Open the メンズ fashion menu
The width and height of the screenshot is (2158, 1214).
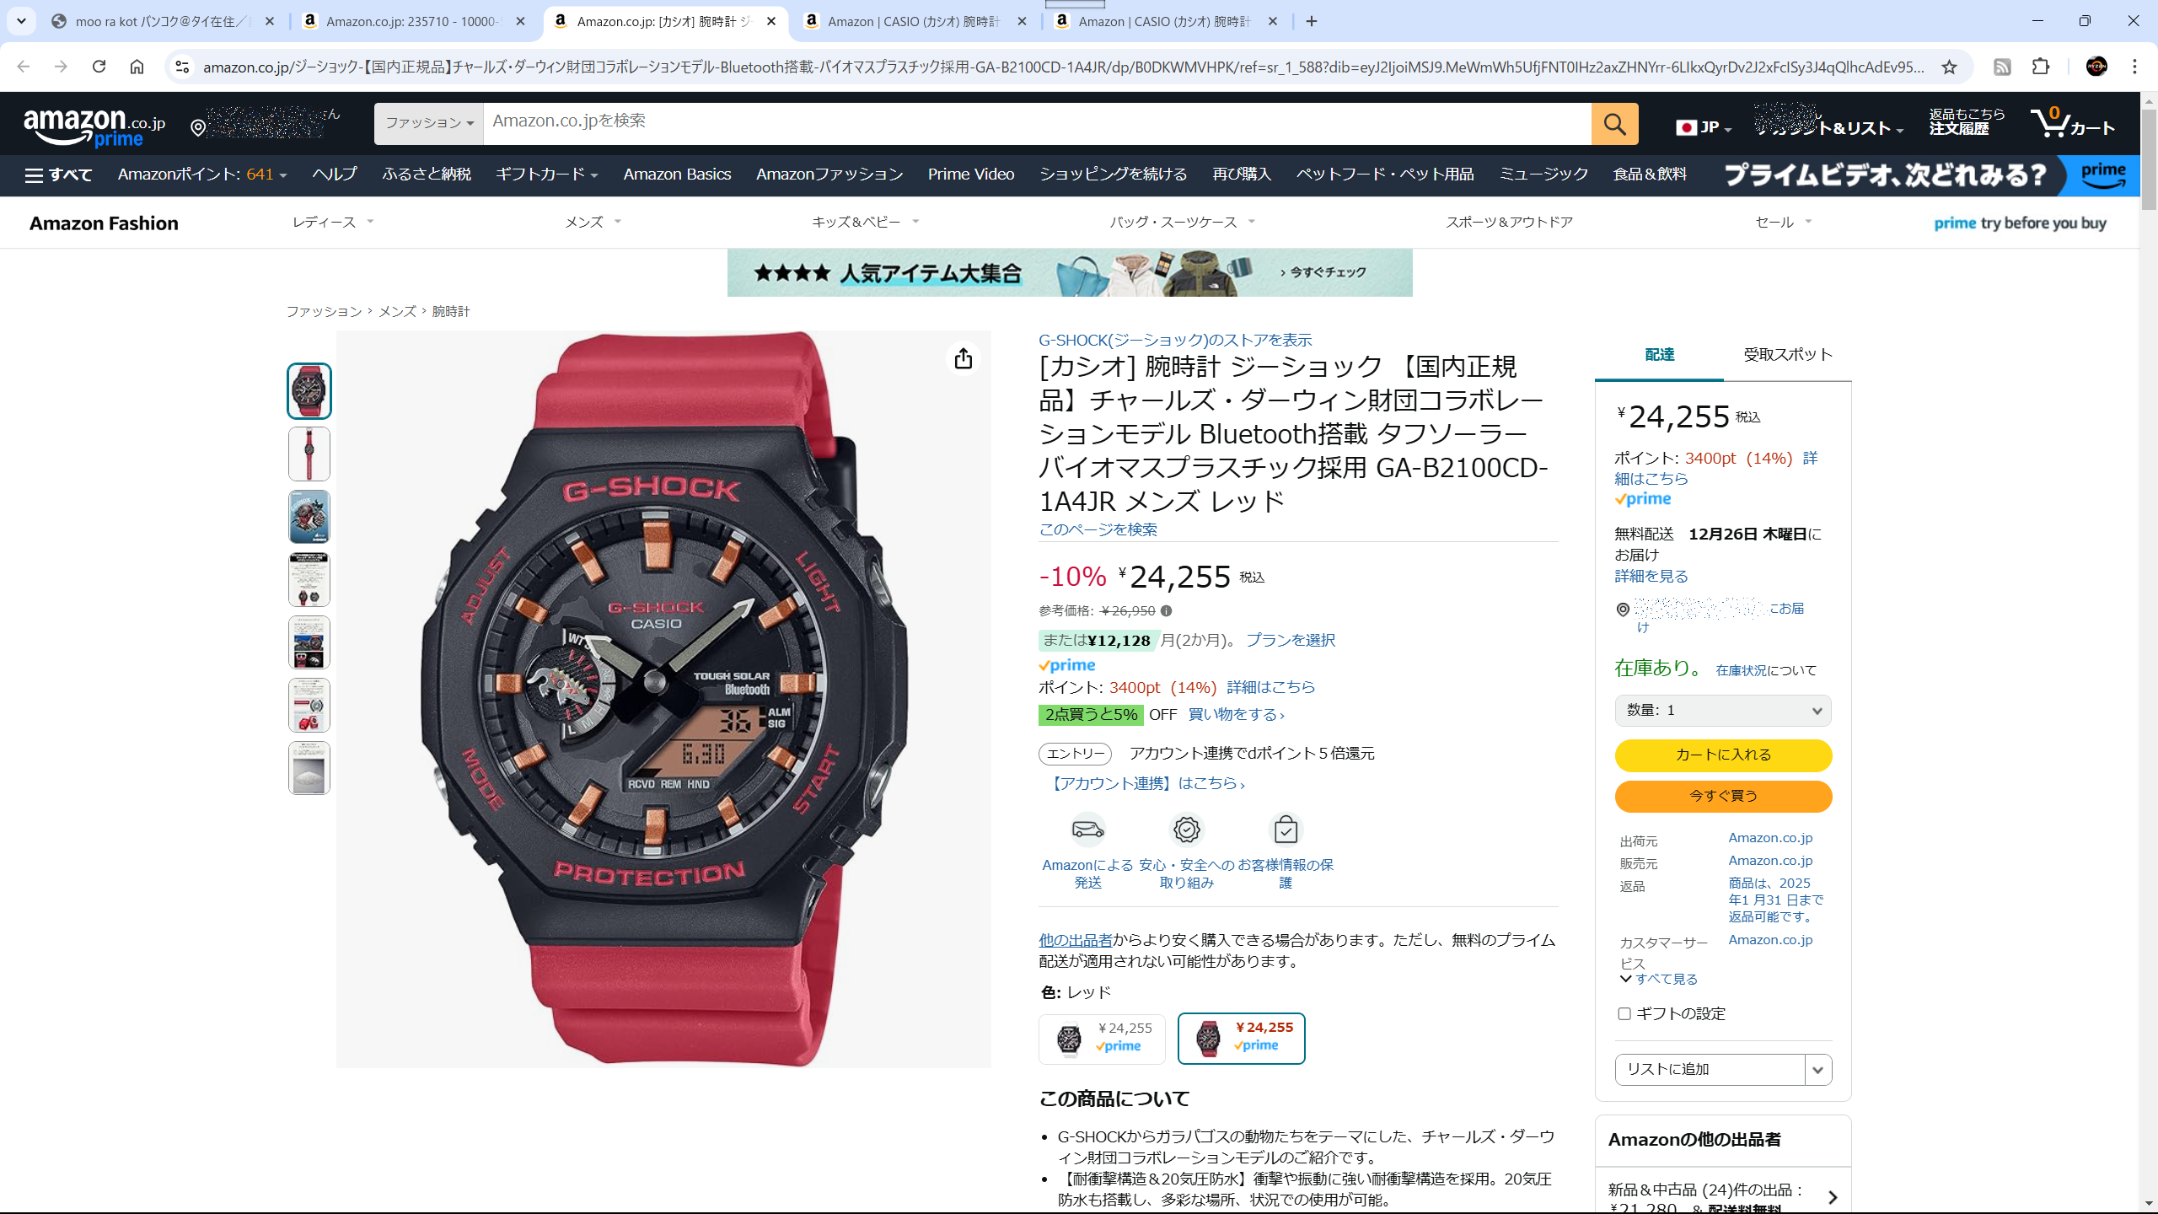coord(593,223)
